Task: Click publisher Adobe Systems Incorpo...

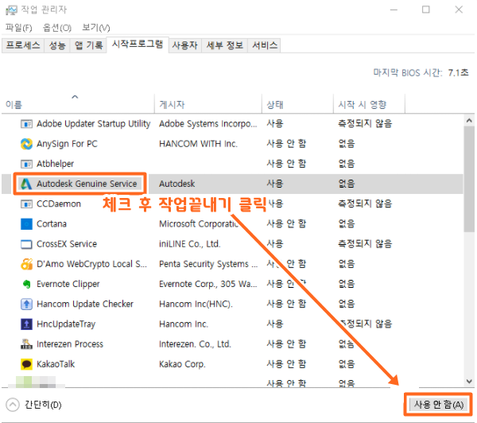Action: [208, 124]
